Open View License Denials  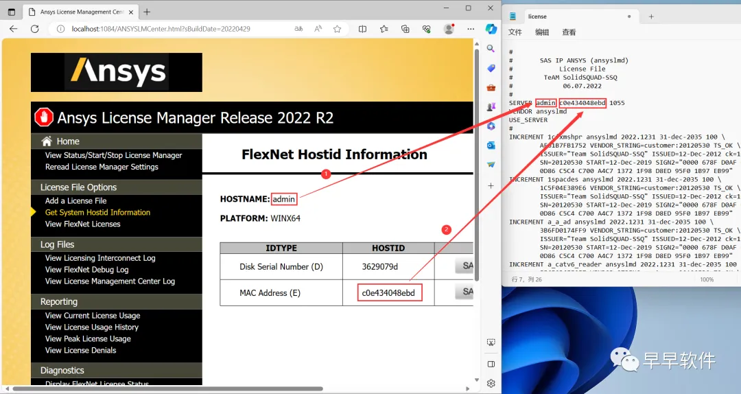point(81,351)
